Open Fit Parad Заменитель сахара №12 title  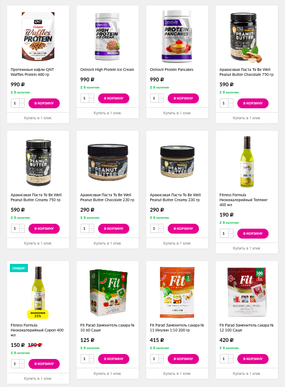click(246, 328)
